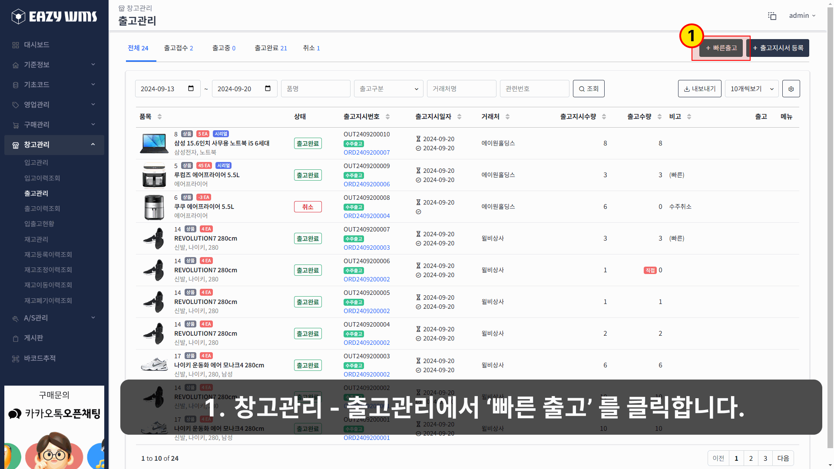Click the 조회 magnifier search icon
The width and height of the screenshot is (834, 469).
(582, 89)
